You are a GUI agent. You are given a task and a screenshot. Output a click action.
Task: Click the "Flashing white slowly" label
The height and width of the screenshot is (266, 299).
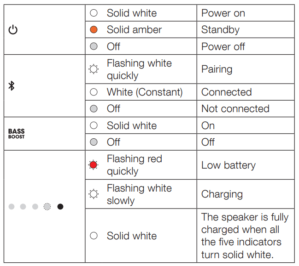click(139, 194)
